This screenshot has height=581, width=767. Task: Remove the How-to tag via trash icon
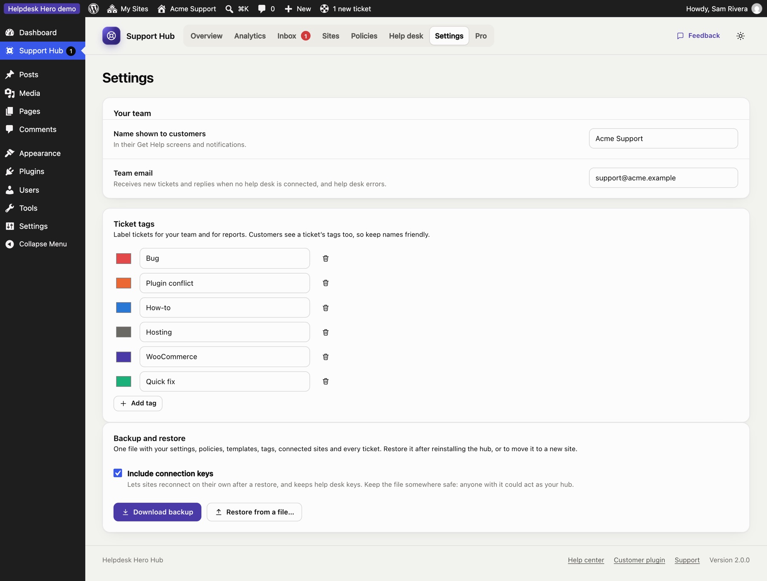click(x=326, y=308)
